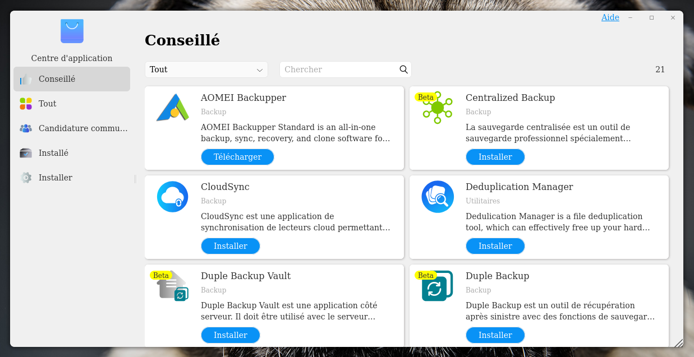The image size is (694, 357).
Task: Click the Duple Backup teal icon
Action: (x=438, y=286)
